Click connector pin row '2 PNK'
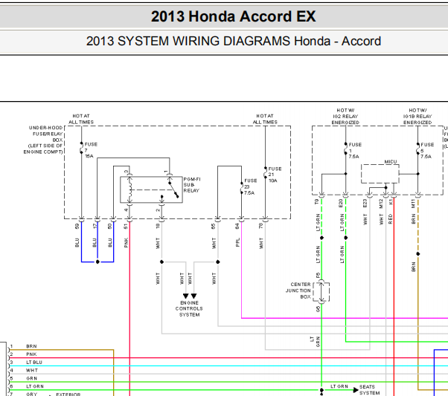This screenshot has height=396, width=448. pyautogui.click(x=23, y=354)
